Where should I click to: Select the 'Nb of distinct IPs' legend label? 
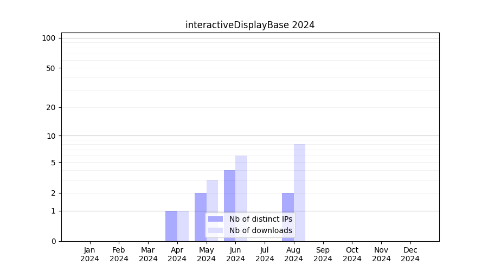(x=260, y=219)
